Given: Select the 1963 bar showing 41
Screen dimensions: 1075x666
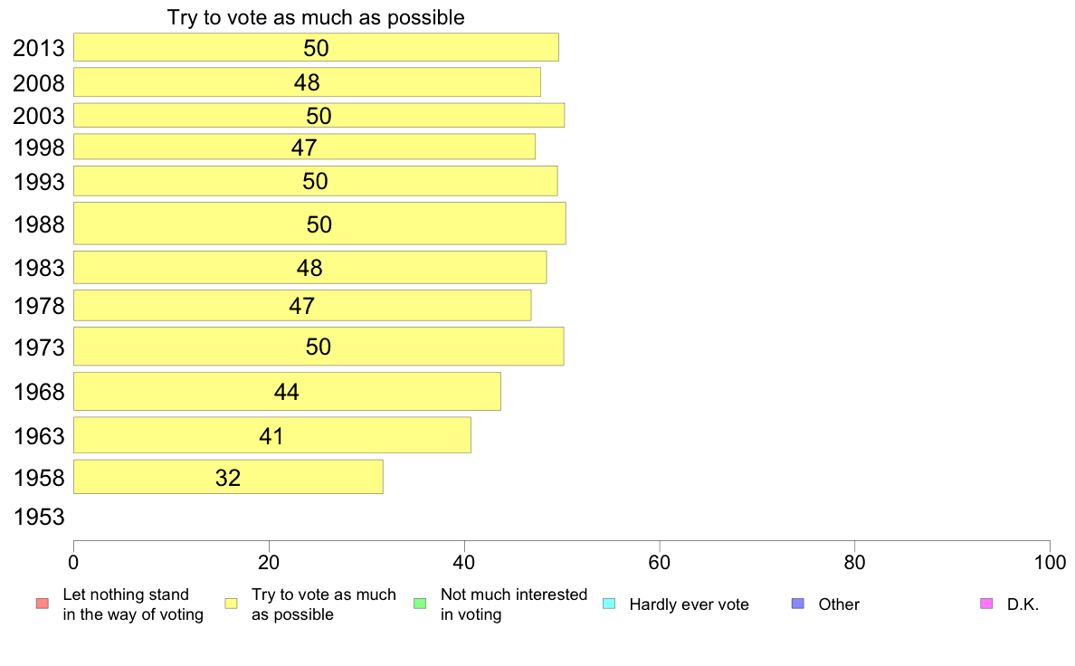Looking at the screenshot, I should click(x=272, y=435).
